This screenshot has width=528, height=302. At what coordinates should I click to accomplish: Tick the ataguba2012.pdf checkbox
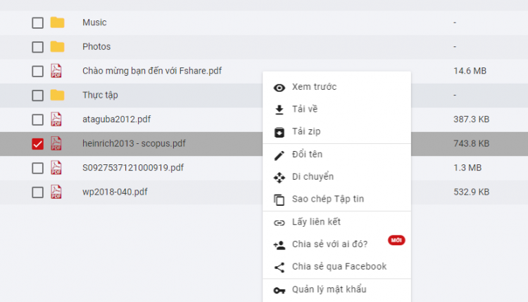[x=38, y=119]
